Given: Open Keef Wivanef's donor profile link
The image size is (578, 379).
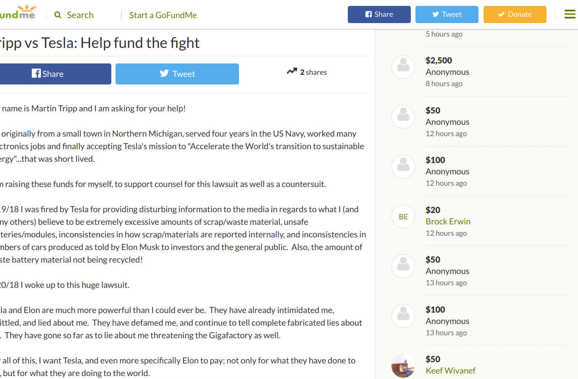Looking at the screenshot, I should point(450,371).
